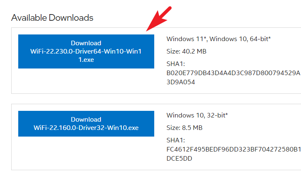Click empty space below the Driver64 download button
301x181 pixels.
tap(86, 81)
